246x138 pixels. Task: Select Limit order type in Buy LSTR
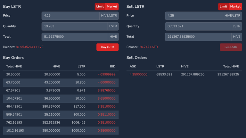(x=100, y=7)
